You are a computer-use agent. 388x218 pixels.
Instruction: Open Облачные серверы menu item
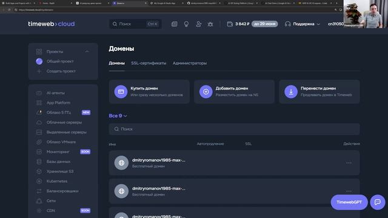(64, 122)
